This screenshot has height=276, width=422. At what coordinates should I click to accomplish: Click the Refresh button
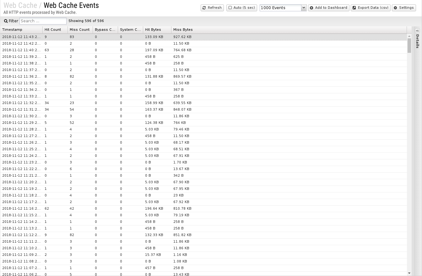tap(212, 8)
